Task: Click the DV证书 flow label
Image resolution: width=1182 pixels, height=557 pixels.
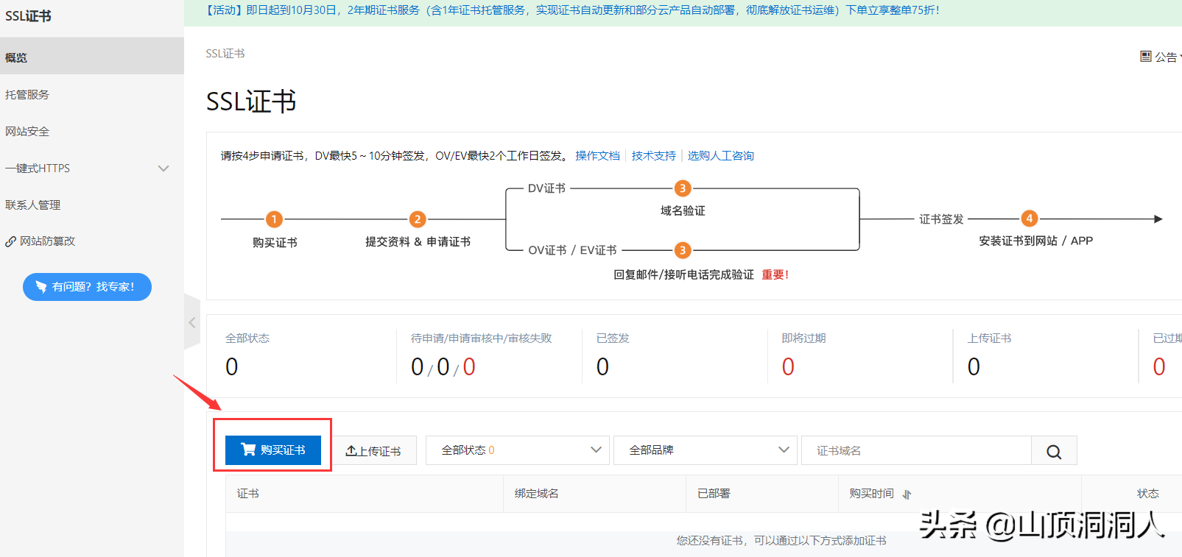Action: click(x=546, y=188)
